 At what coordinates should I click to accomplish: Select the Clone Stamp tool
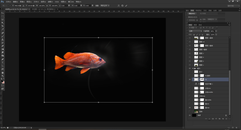2,39
